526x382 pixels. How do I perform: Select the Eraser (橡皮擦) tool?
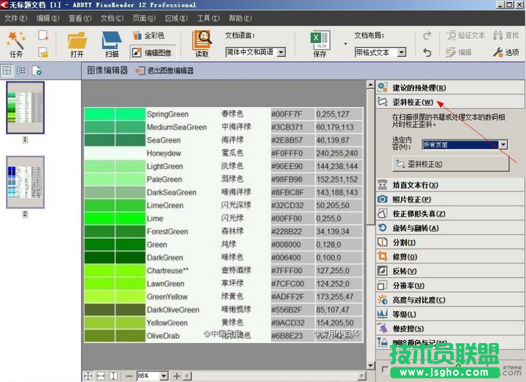(x=419, y=327)
